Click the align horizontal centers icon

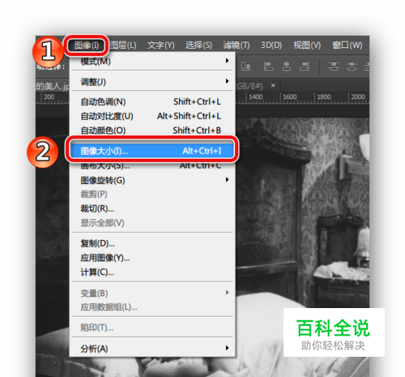click(x=287, y=66)
